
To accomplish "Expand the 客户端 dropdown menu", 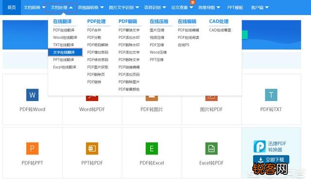I will (x=259, y=8).
